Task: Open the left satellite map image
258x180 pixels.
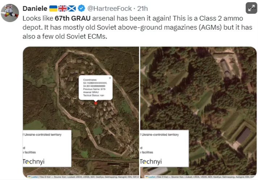Action: point(81,112)
